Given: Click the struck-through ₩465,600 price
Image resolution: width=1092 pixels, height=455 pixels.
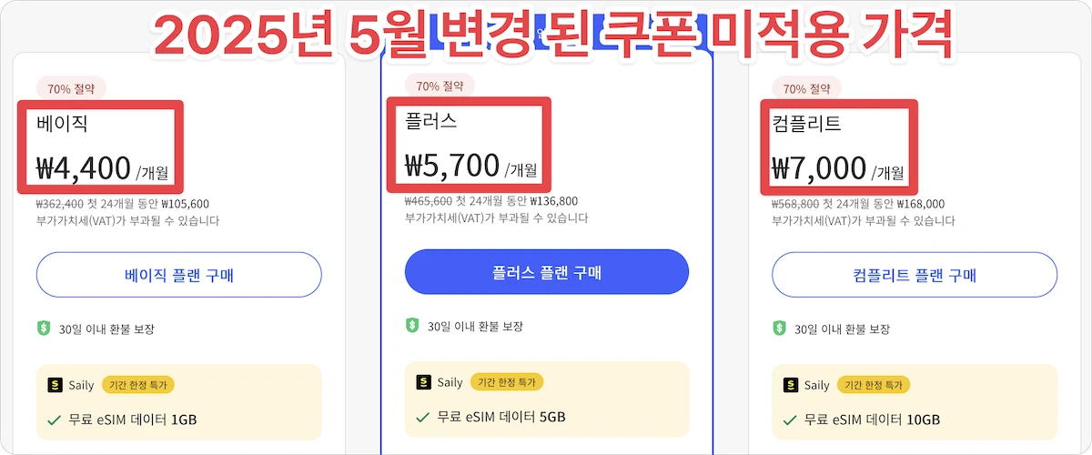Looking at the screenshot, I should 428,201.
